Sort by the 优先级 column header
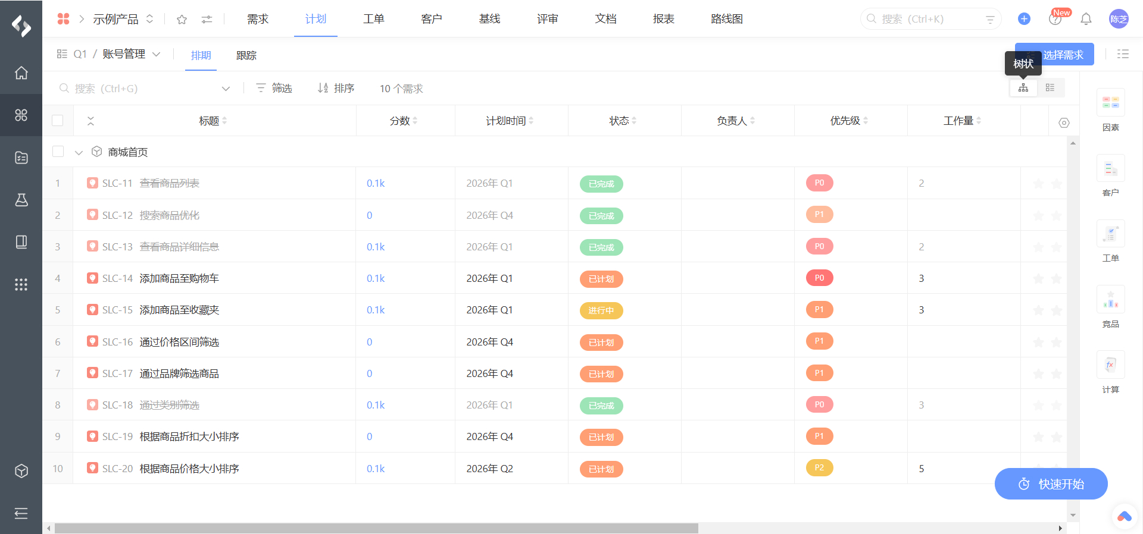 coord(850,121)
